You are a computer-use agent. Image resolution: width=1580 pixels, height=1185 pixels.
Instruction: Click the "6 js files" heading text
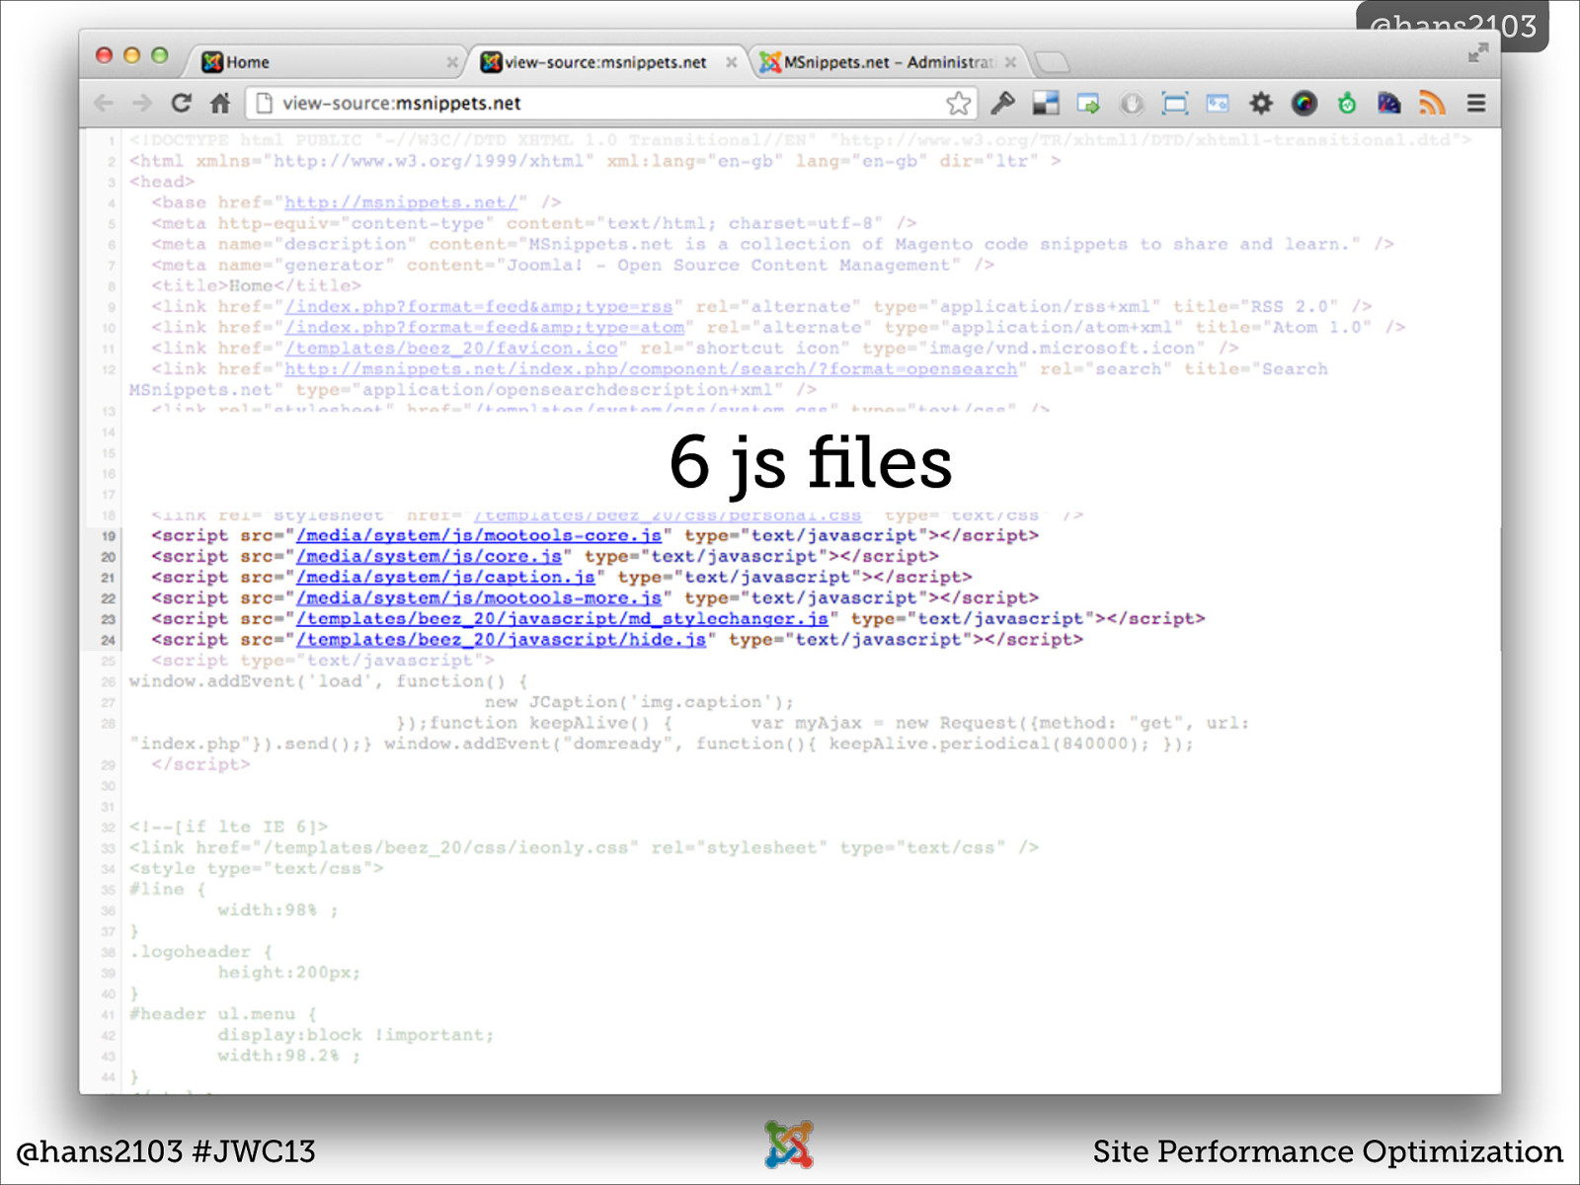811,462
